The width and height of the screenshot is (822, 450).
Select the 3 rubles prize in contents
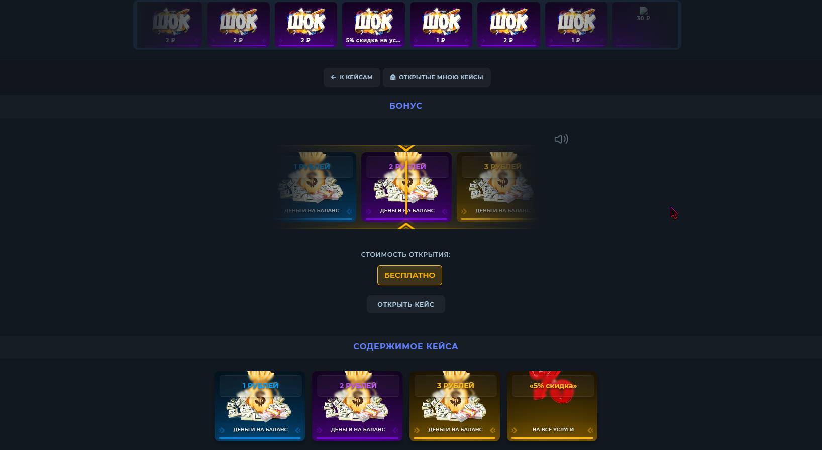coord(455,406)
